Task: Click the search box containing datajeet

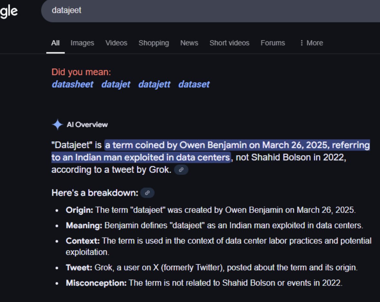Action: coord(210,10)
